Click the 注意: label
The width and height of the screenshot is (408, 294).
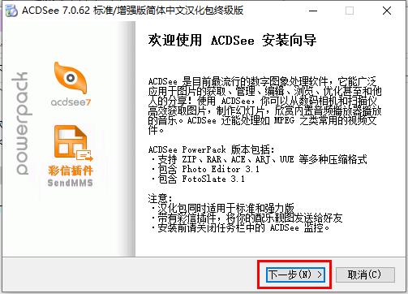pyautogui.click(x=160, y=198)
